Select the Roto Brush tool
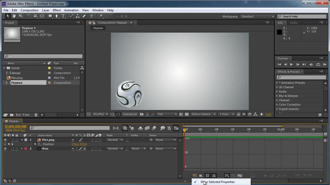The width and height of the screenshot is (330, 185). 93,16
